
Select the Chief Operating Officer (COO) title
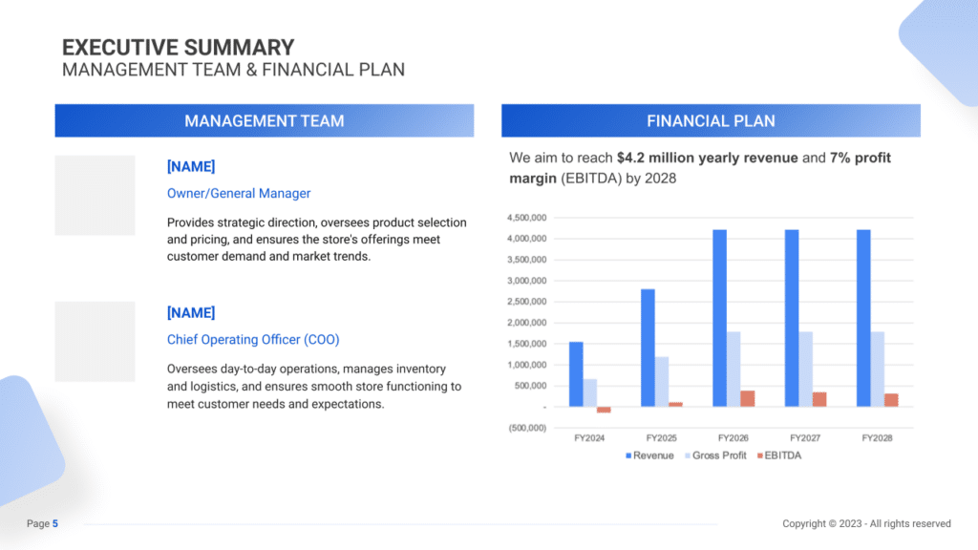tap(253, 339)
